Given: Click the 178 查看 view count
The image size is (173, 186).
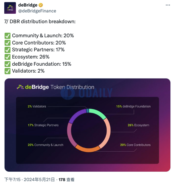Looking at the screenshot, I should 66,179.
